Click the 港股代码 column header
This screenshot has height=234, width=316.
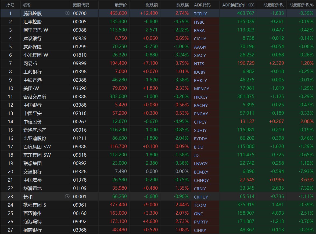(x=81, y=5)
